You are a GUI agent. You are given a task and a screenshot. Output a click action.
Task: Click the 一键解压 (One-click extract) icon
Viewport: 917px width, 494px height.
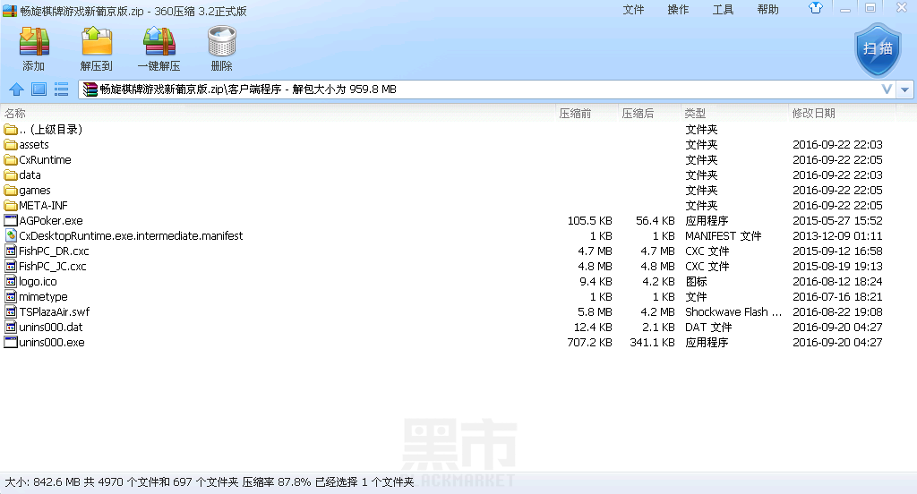tap(159, 41)
